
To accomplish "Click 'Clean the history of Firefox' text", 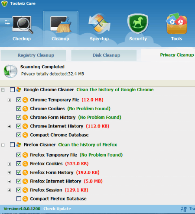I will pyautogui.click(x=88, y=144).
